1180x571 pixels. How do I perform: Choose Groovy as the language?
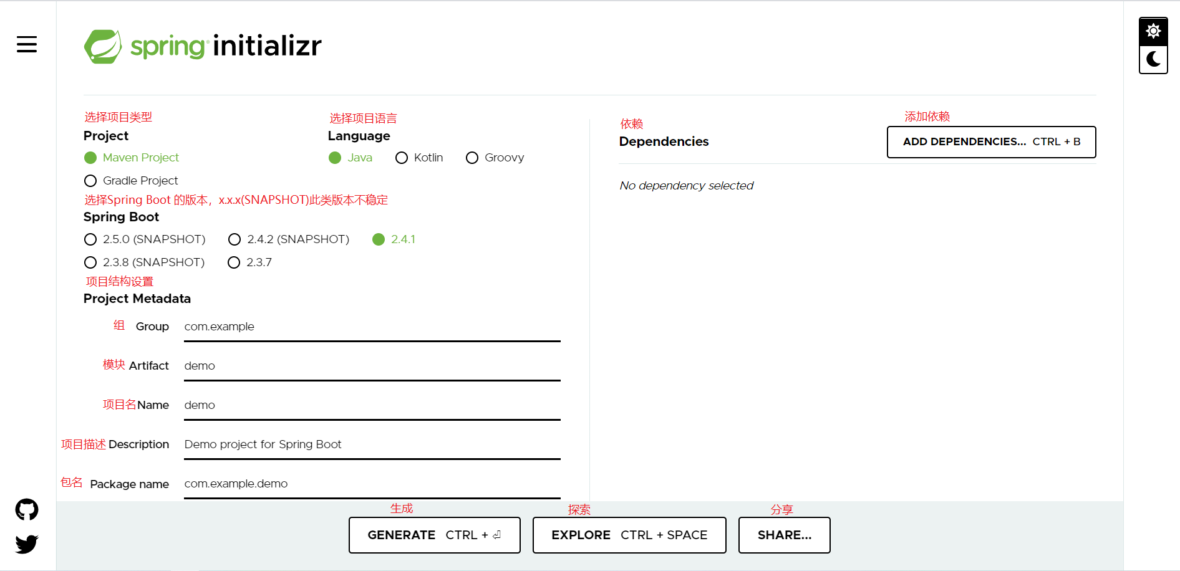pyautogui.click(x=495, y=158)
